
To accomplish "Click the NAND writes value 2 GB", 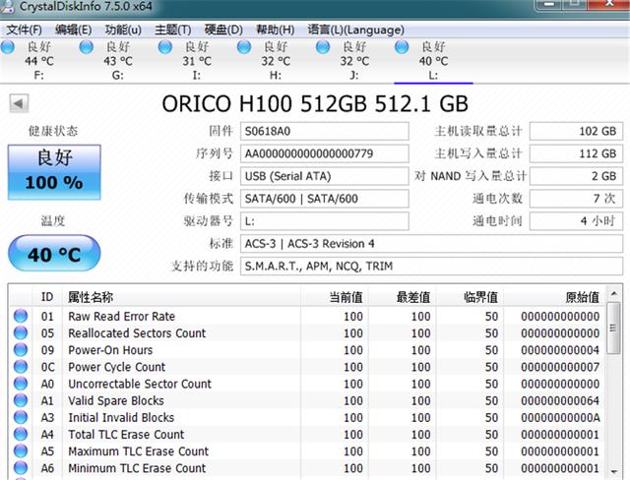I will [576, 176].
